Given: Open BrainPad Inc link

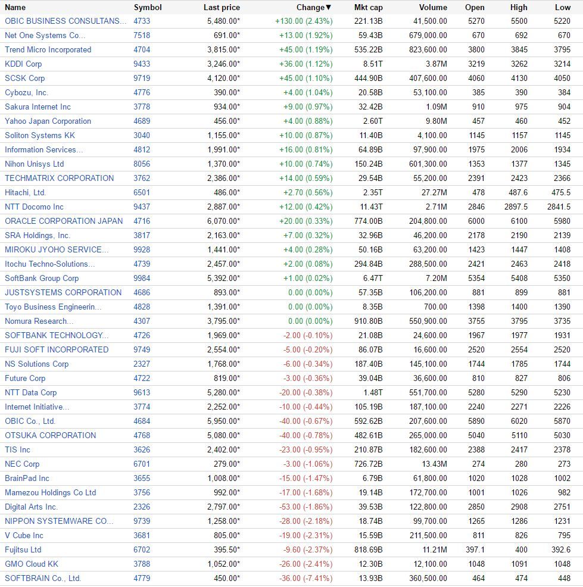Looking at the screenshot, I should point(27,479).
